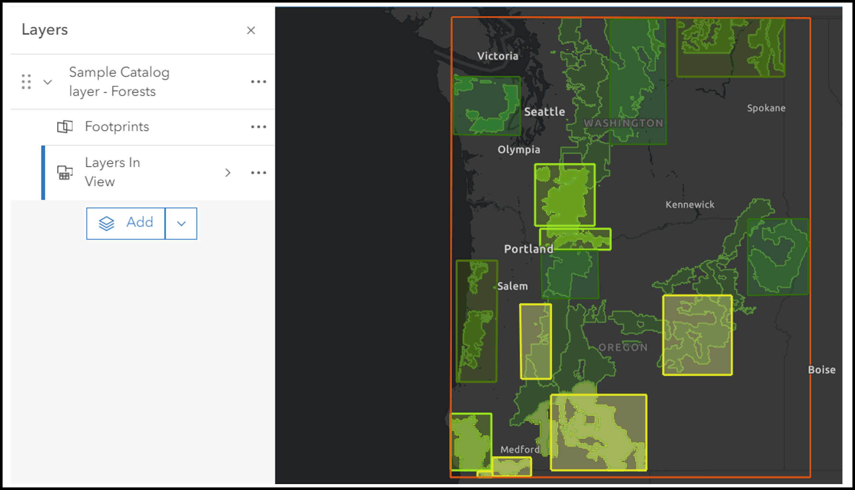Click yellow footprint below OREGON label
Viewport: 855px width, 490px height.
(x=598, y=432)
